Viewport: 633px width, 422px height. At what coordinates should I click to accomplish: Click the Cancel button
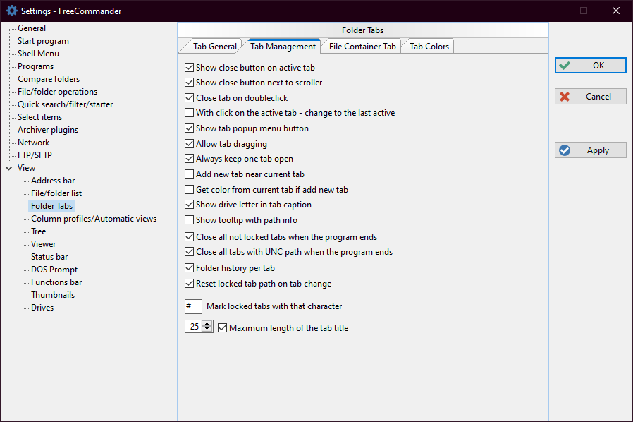(x=590, y=97)
